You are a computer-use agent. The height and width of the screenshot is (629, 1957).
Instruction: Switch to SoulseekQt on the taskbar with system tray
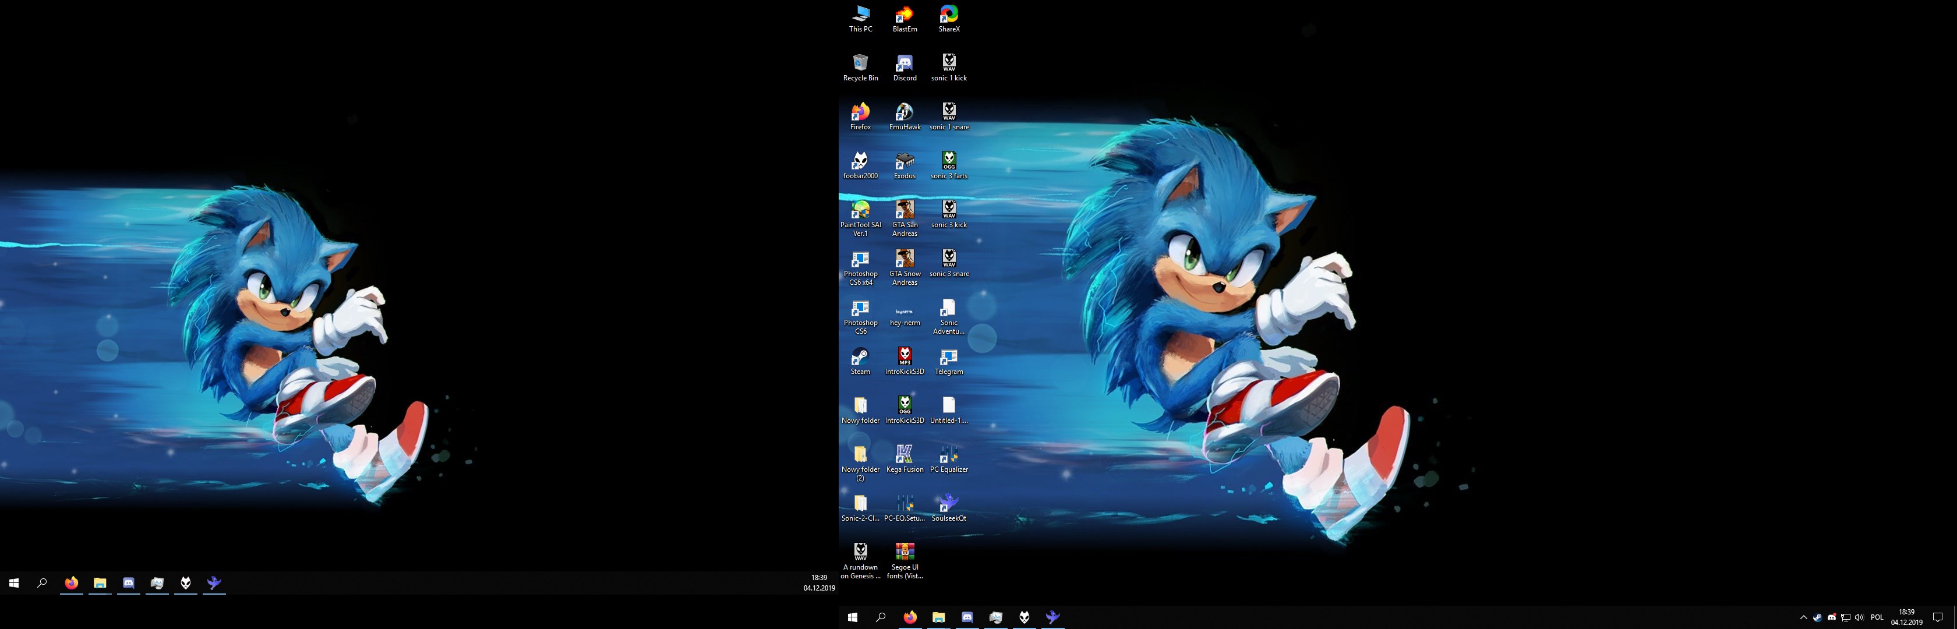coord(1053,617)
